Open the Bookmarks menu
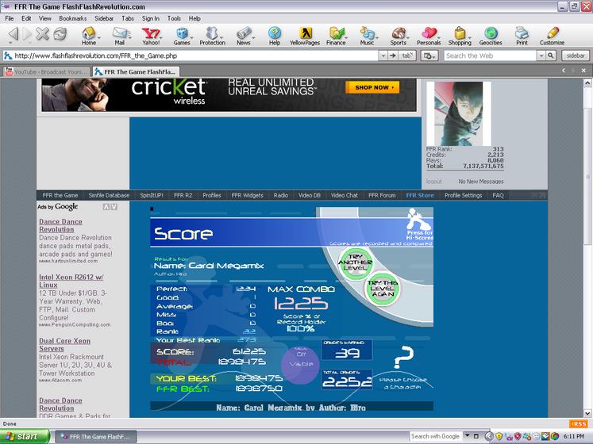 click(x=72, y=18)
